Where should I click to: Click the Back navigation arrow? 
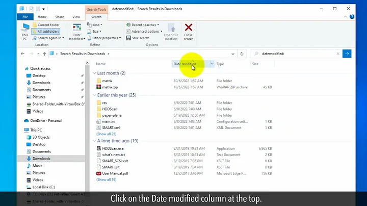pos(22,54)
